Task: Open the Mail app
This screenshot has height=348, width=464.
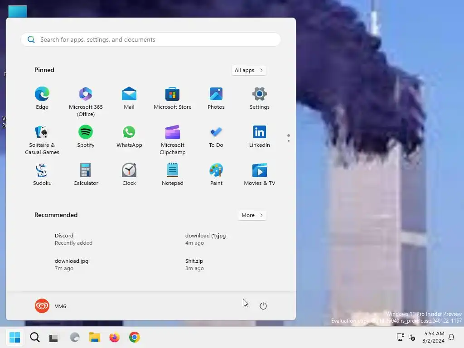Action: [129, 98]
